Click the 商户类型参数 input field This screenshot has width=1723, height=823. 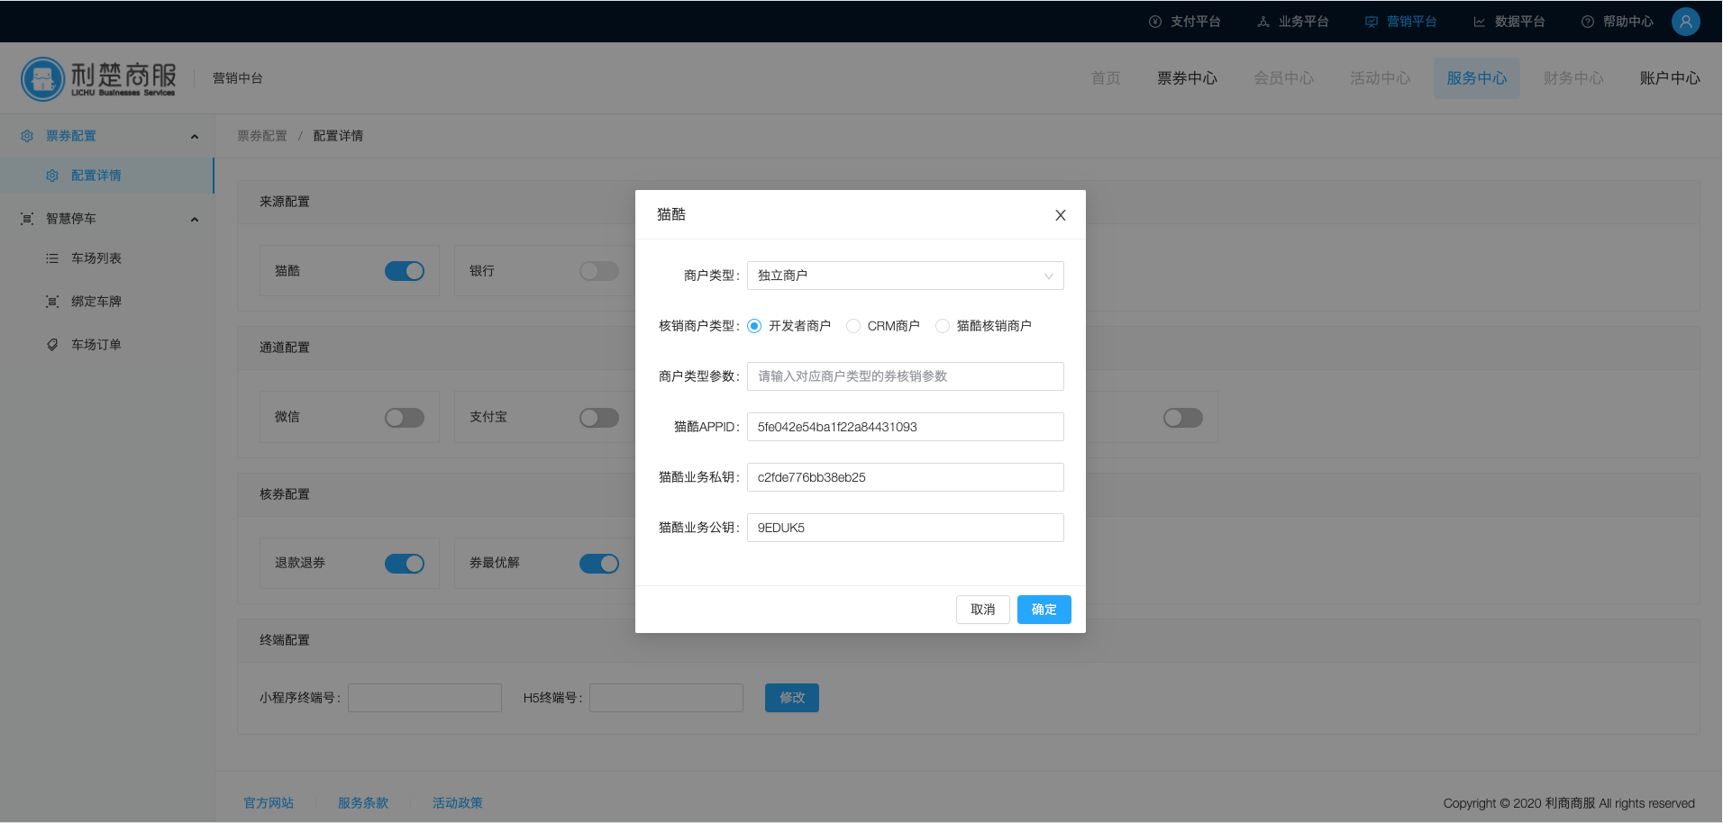[905, 376]
